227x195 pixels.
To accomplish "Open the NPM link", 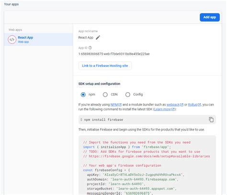I will [x=114, y=105].
